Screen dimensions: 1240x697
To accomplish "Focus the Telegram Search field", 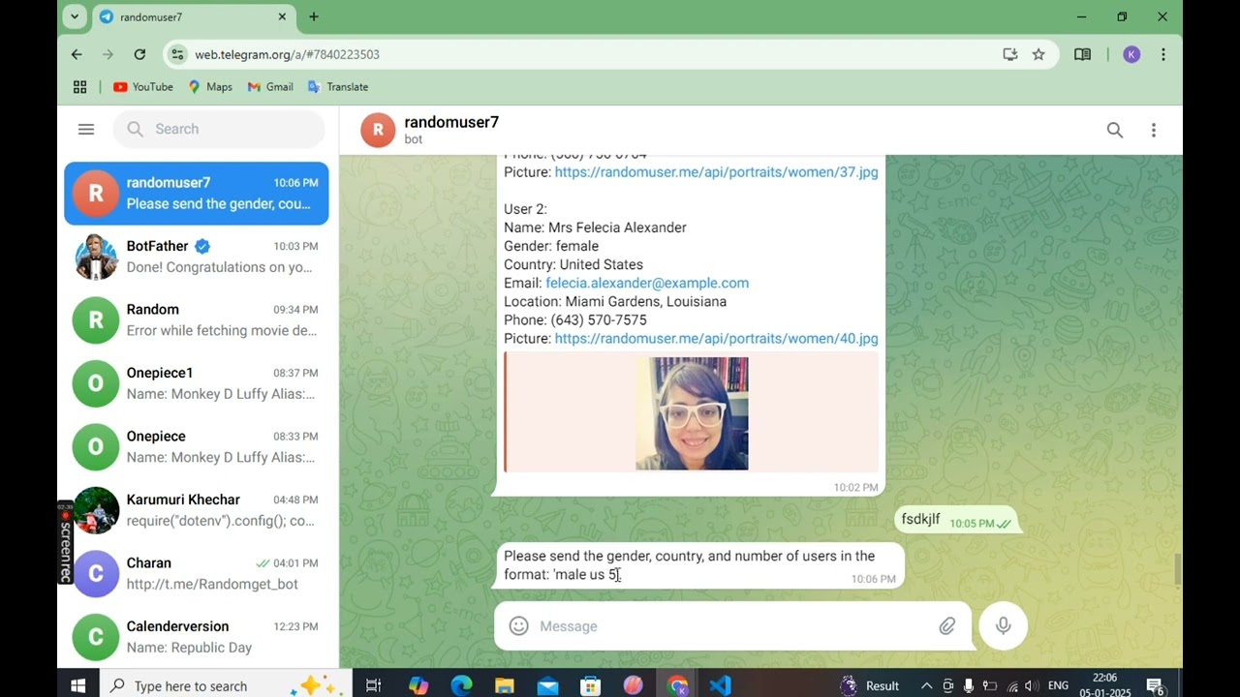I will (219, 129).
